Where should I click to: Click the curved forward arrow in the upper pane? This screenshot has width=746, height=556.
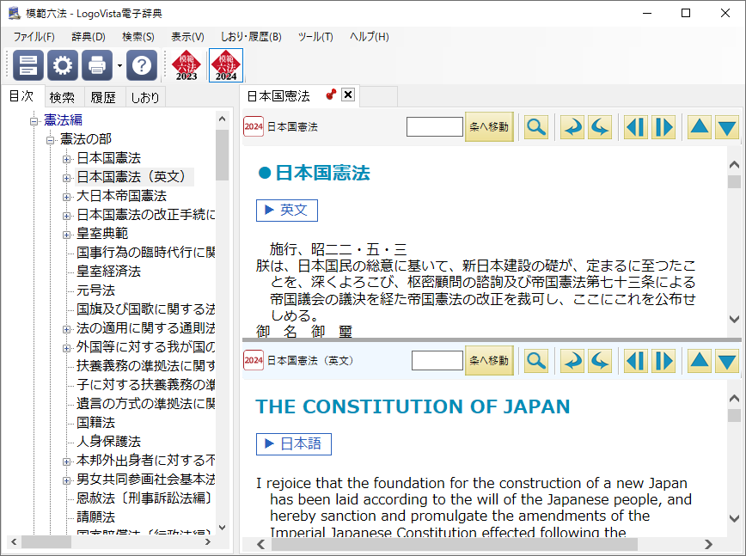click(x=572, y=127)
